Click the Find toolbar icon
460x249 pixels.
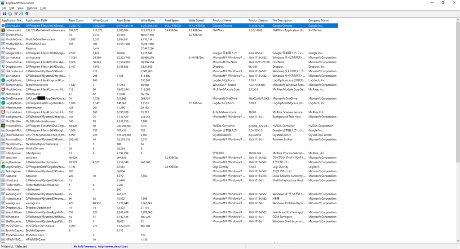21,13
